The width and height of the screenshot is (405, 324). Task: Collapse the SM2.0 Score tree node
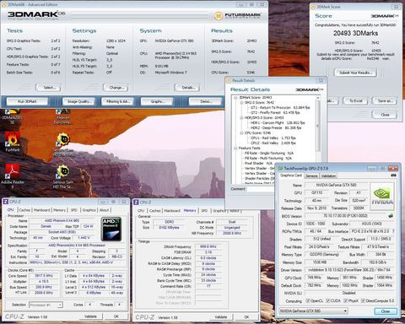click(241, 102)
